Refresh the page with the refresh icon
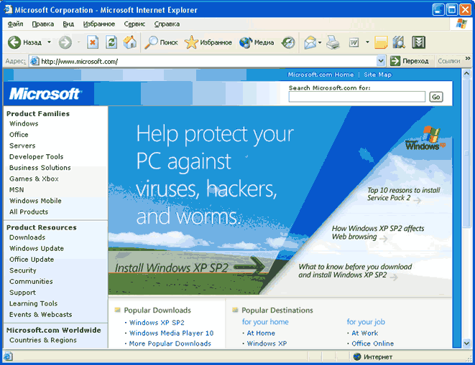 click(111, 42)
